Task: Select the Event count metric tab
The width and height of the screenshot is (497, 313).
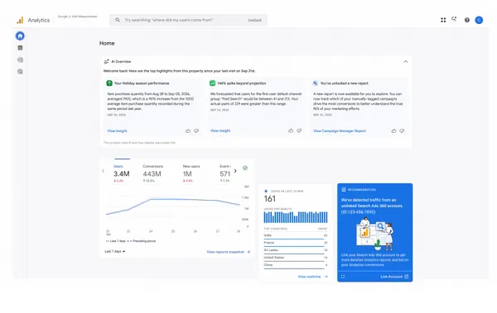Action: point(225,173)
